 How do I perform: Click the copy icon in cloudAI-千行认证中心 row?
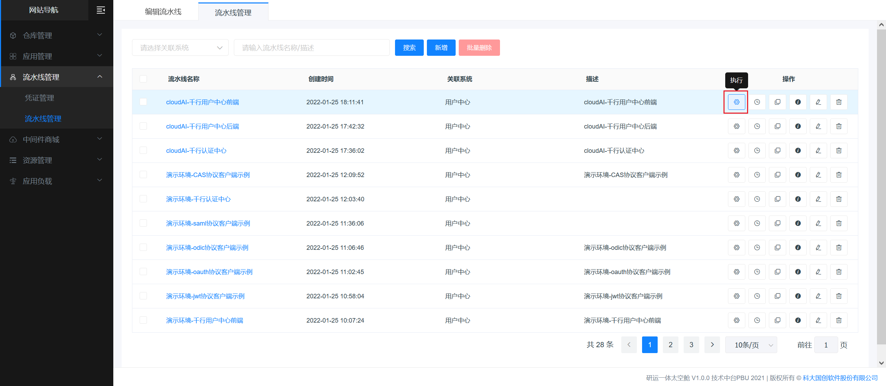pyautogui.click(x=777, y=150)
